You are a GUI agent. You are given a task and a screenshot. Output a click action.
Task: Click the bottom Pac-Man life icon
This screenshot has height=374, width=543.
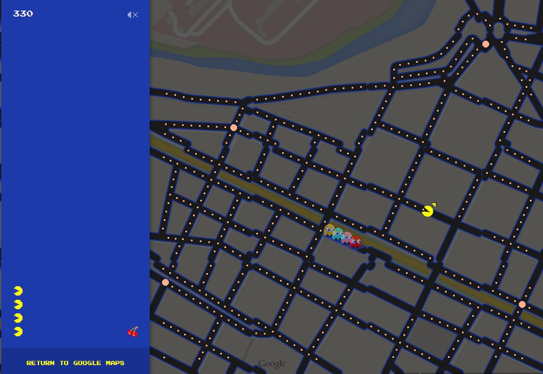[18, 332]
